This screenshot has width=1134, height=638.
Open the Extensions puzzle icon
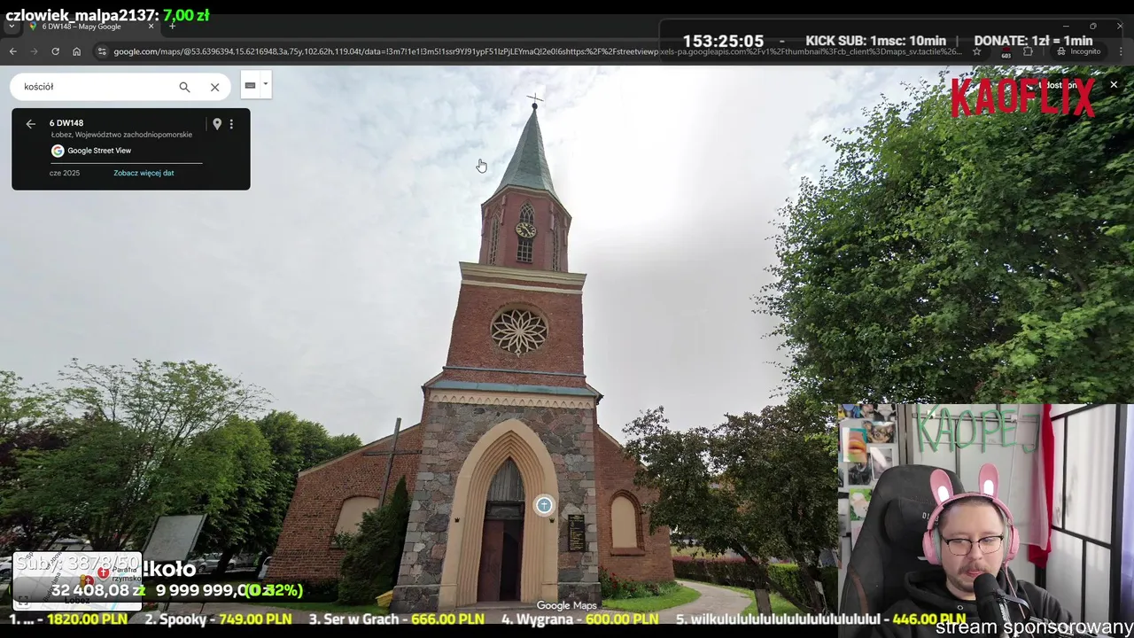tap(1028, 51)
